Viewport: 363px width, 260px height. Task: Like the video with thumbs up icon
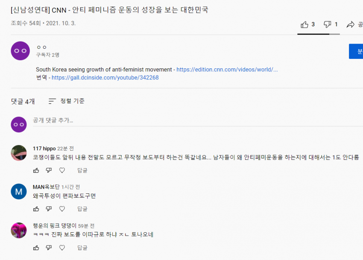[x=304, y=24]
